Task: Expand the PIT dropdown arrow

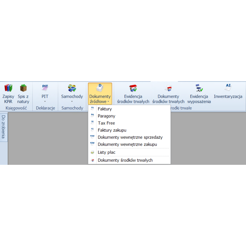Action: point(45,101)
